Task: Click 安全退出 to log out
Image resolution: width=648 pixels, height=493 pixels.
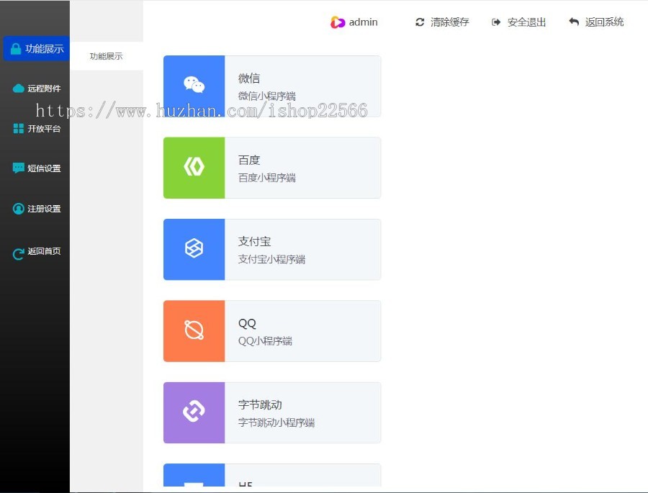Action: pyautogui.click(x=526, y=22)
